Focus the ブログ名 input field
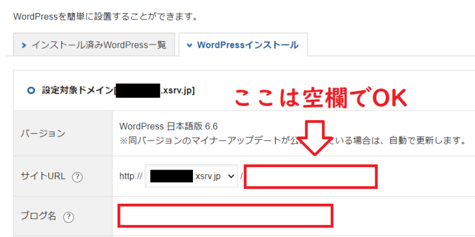 pyautogui.click(x=226, y=216)
